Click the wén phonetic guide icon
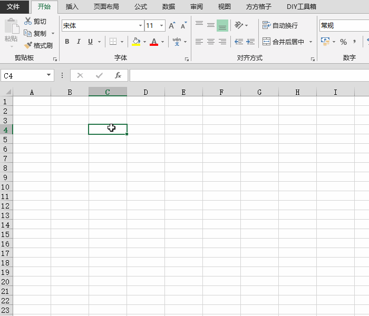 [x=177, y=42]
